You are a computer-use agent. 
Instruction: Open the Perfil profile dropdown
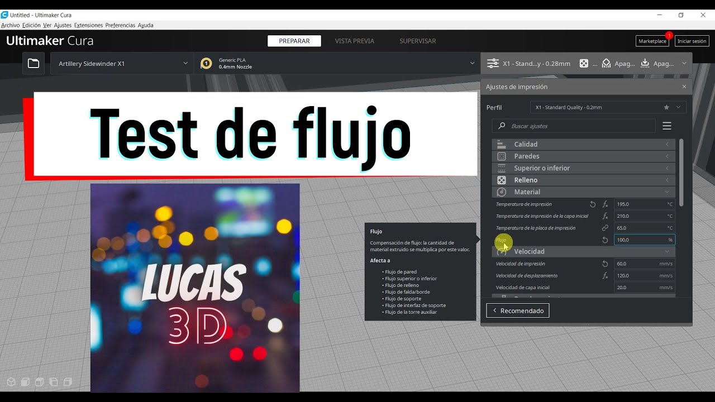[608, 107]
